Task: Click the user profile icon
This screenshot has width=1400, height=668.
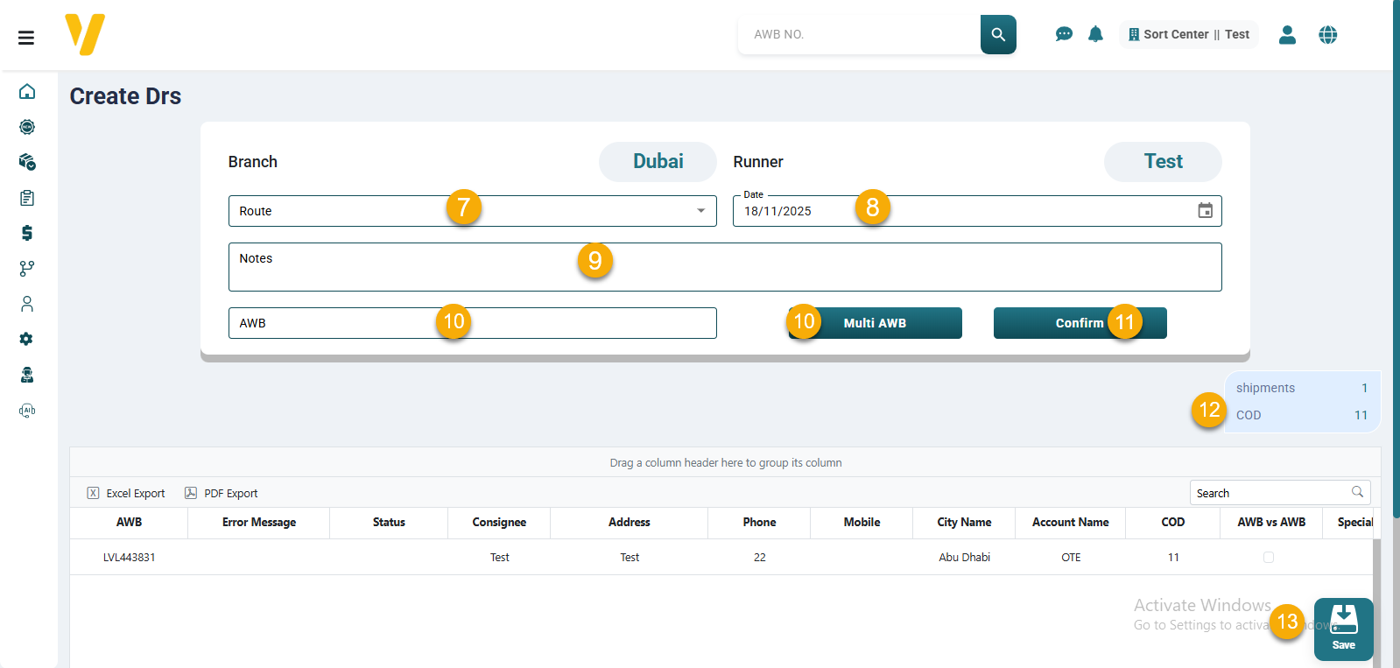Action: 1287,34
